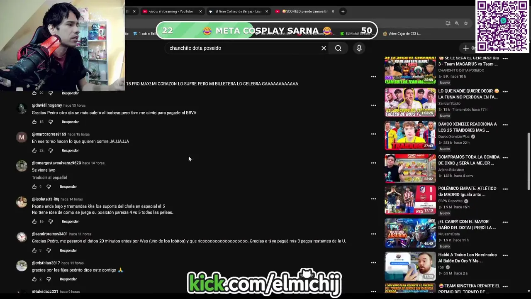The width and height of the screenshot is (531, 299).
Task: Like the comment by @marcotorres8163
Action: coord(34,150)
